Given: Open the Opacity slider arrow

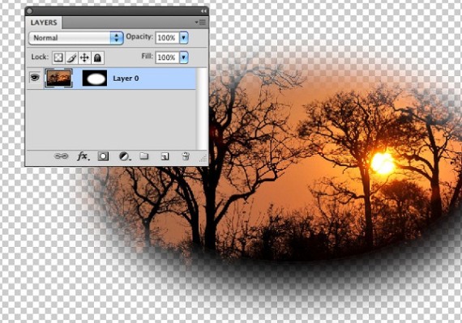Looking at the screenshot, I should point(183,38).
